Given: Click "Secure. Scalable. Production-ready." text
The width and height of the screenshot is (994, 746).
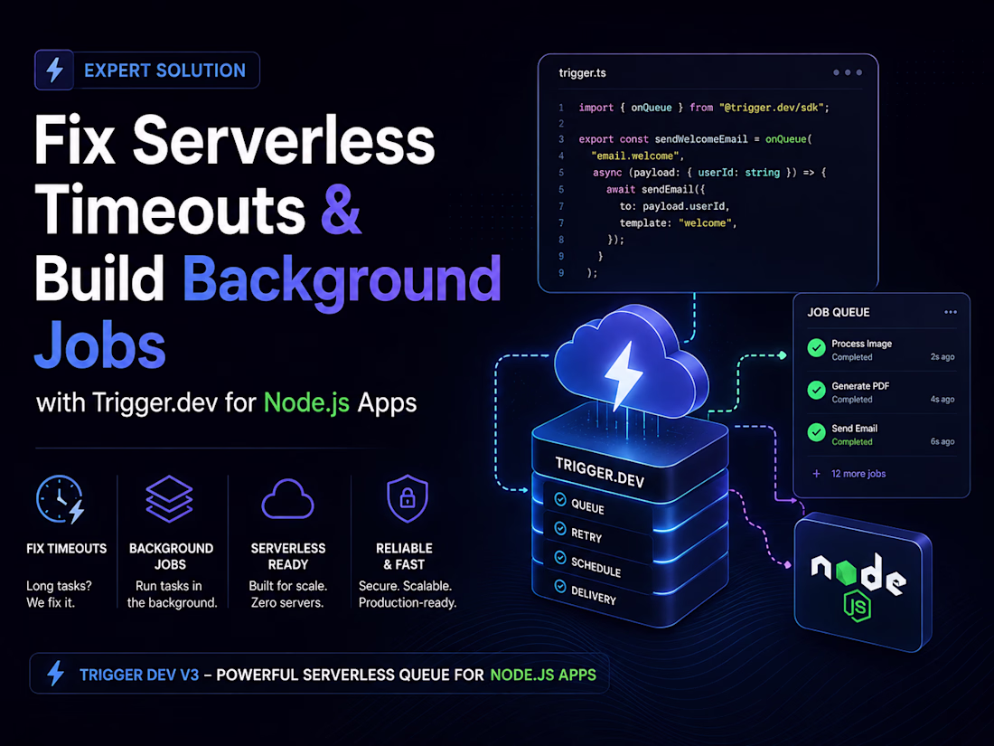Looking at the screenshot, I should (407, 594).
